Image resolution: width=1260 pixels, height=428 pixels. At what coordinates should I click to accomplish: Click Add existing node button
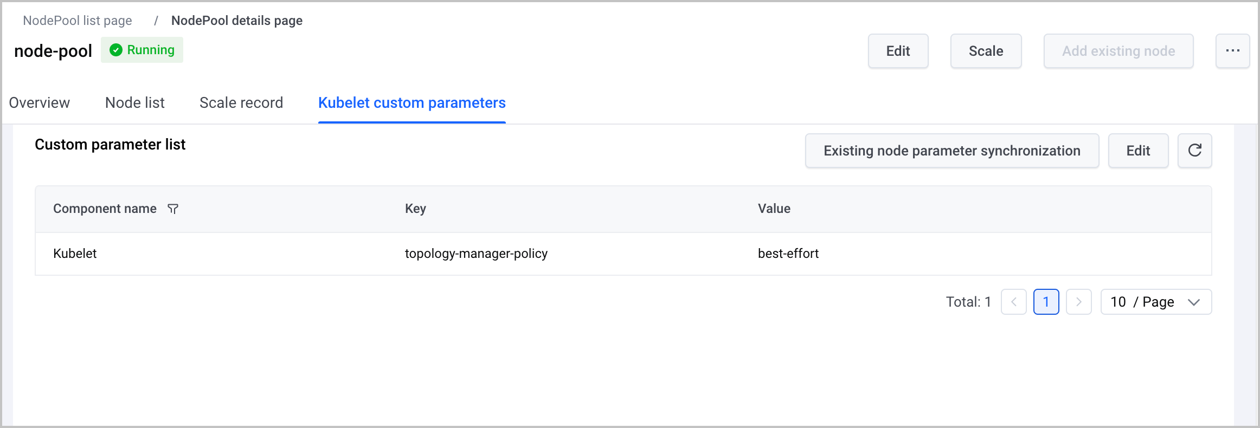(x=1118, y=51)
